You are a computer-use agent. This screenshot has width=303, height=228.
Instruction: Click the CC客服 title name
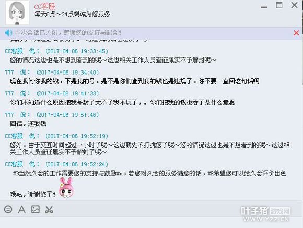pyautogui.click(x=44, y=6)
